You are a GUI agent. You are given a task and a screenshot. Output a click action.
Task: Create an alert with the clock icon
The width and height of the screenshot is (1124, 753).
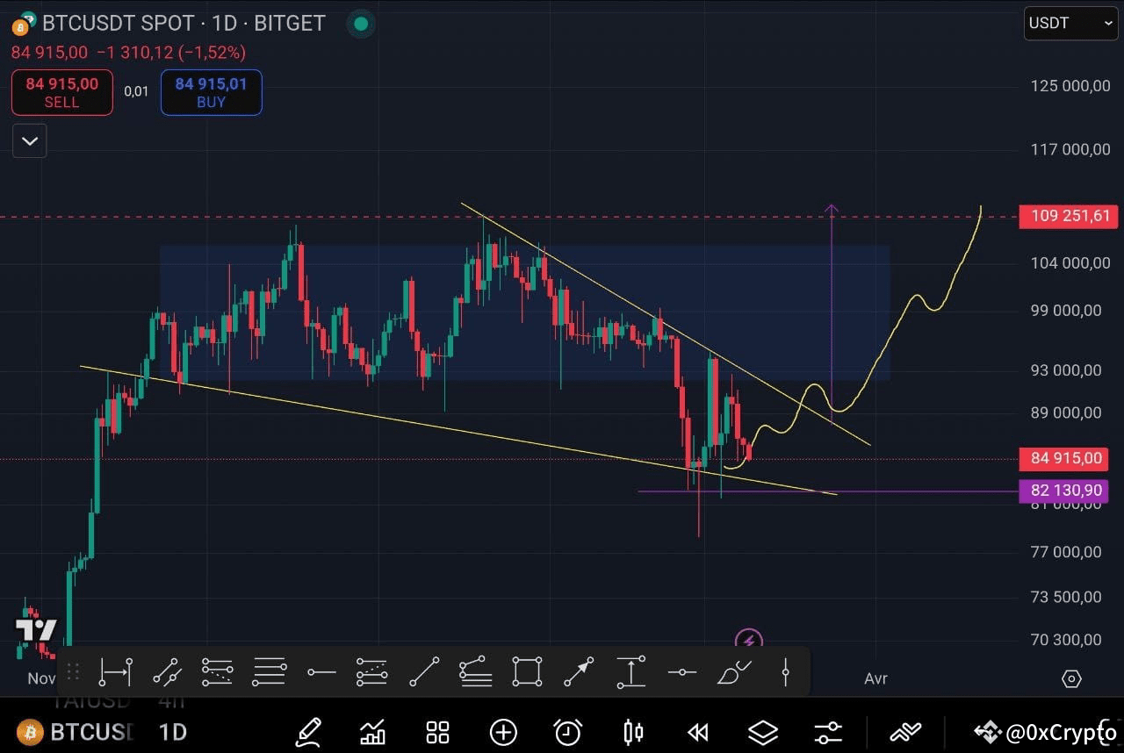tap(568, 732)
